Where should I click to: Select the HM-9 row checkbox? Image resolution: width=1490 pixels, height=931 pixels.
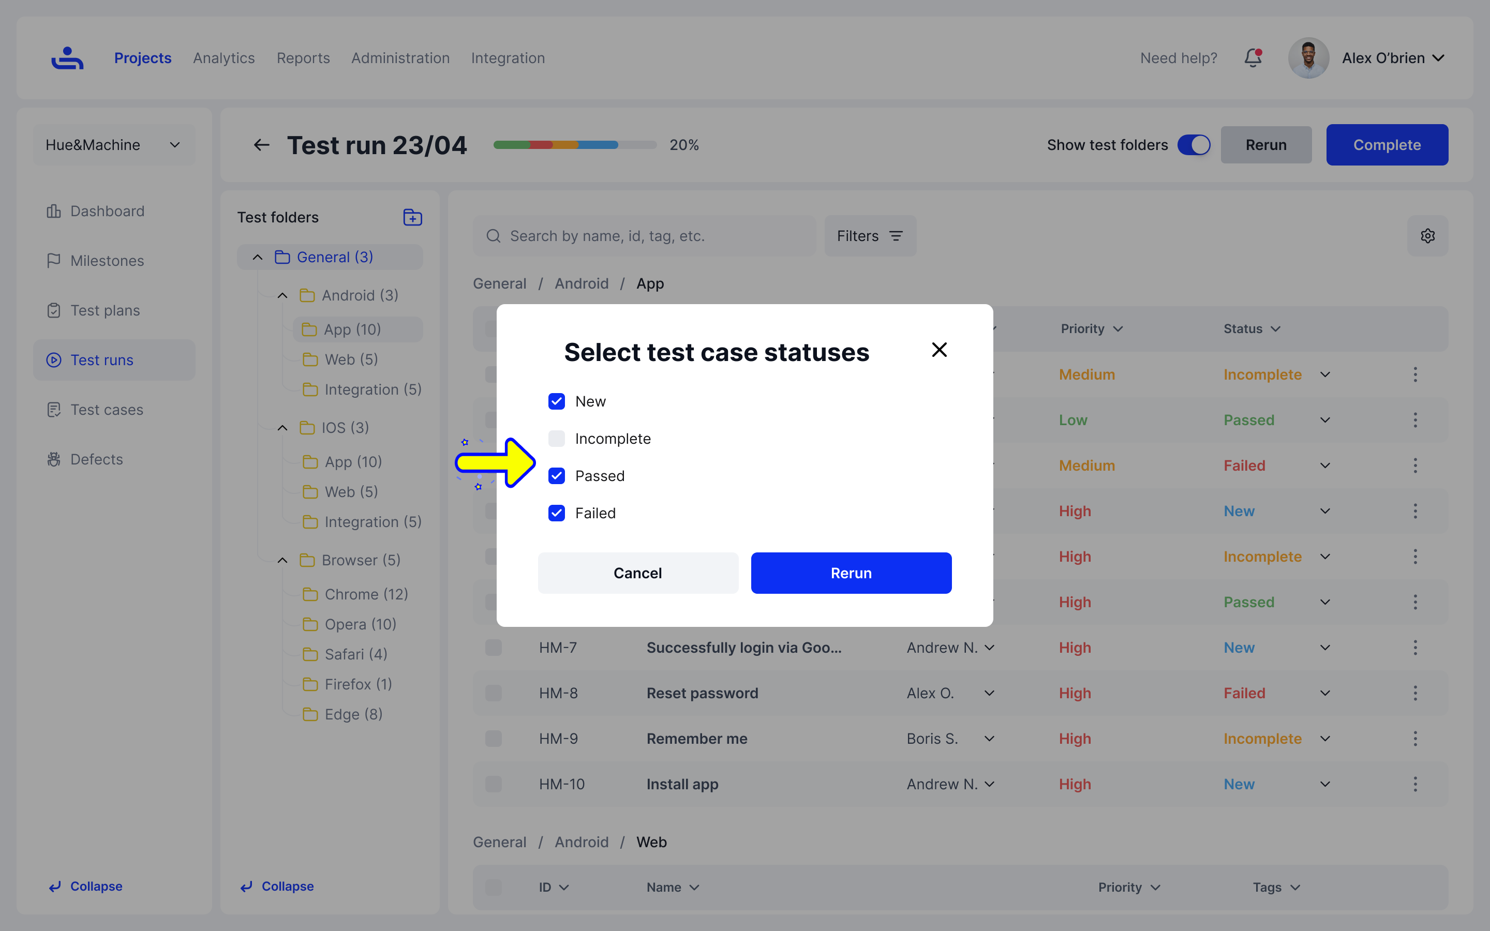[493, 739]
